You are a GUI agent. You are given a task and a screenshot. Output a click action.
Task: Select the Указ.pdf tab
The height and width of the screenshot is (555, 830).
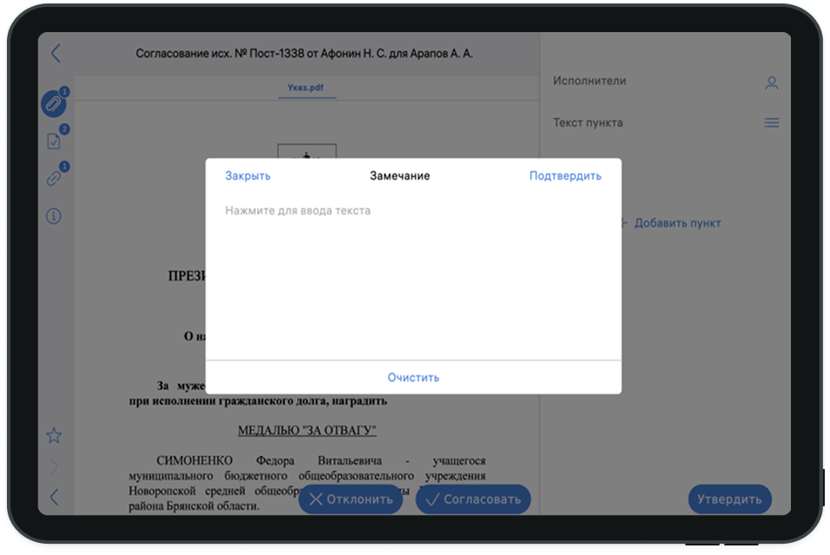(x=306, y=89)
